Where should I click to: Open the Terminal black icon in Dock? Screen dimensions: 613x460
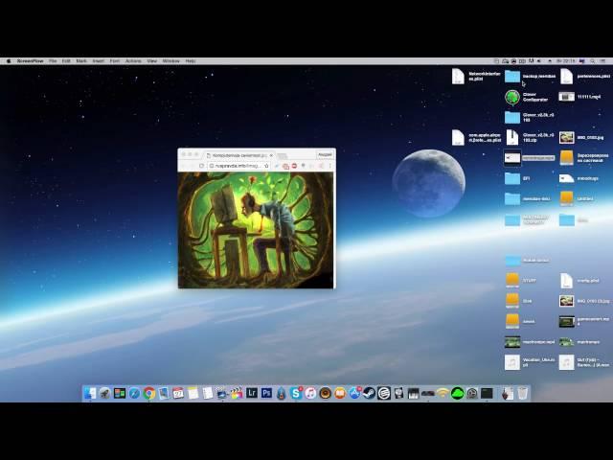[x=487, y=393]
